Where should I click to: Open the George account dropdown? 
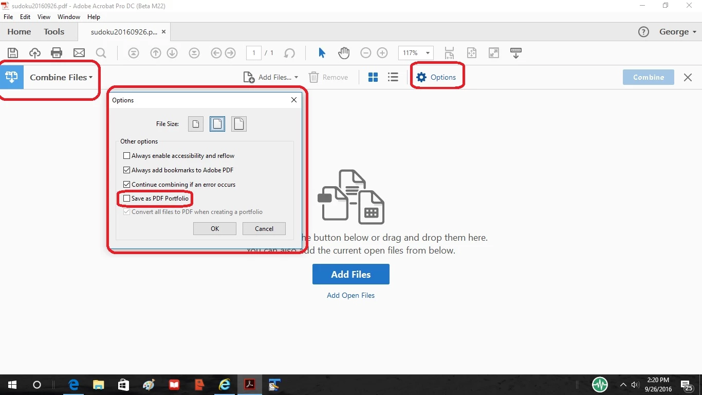pyautogui.click(x=678, y=32)
